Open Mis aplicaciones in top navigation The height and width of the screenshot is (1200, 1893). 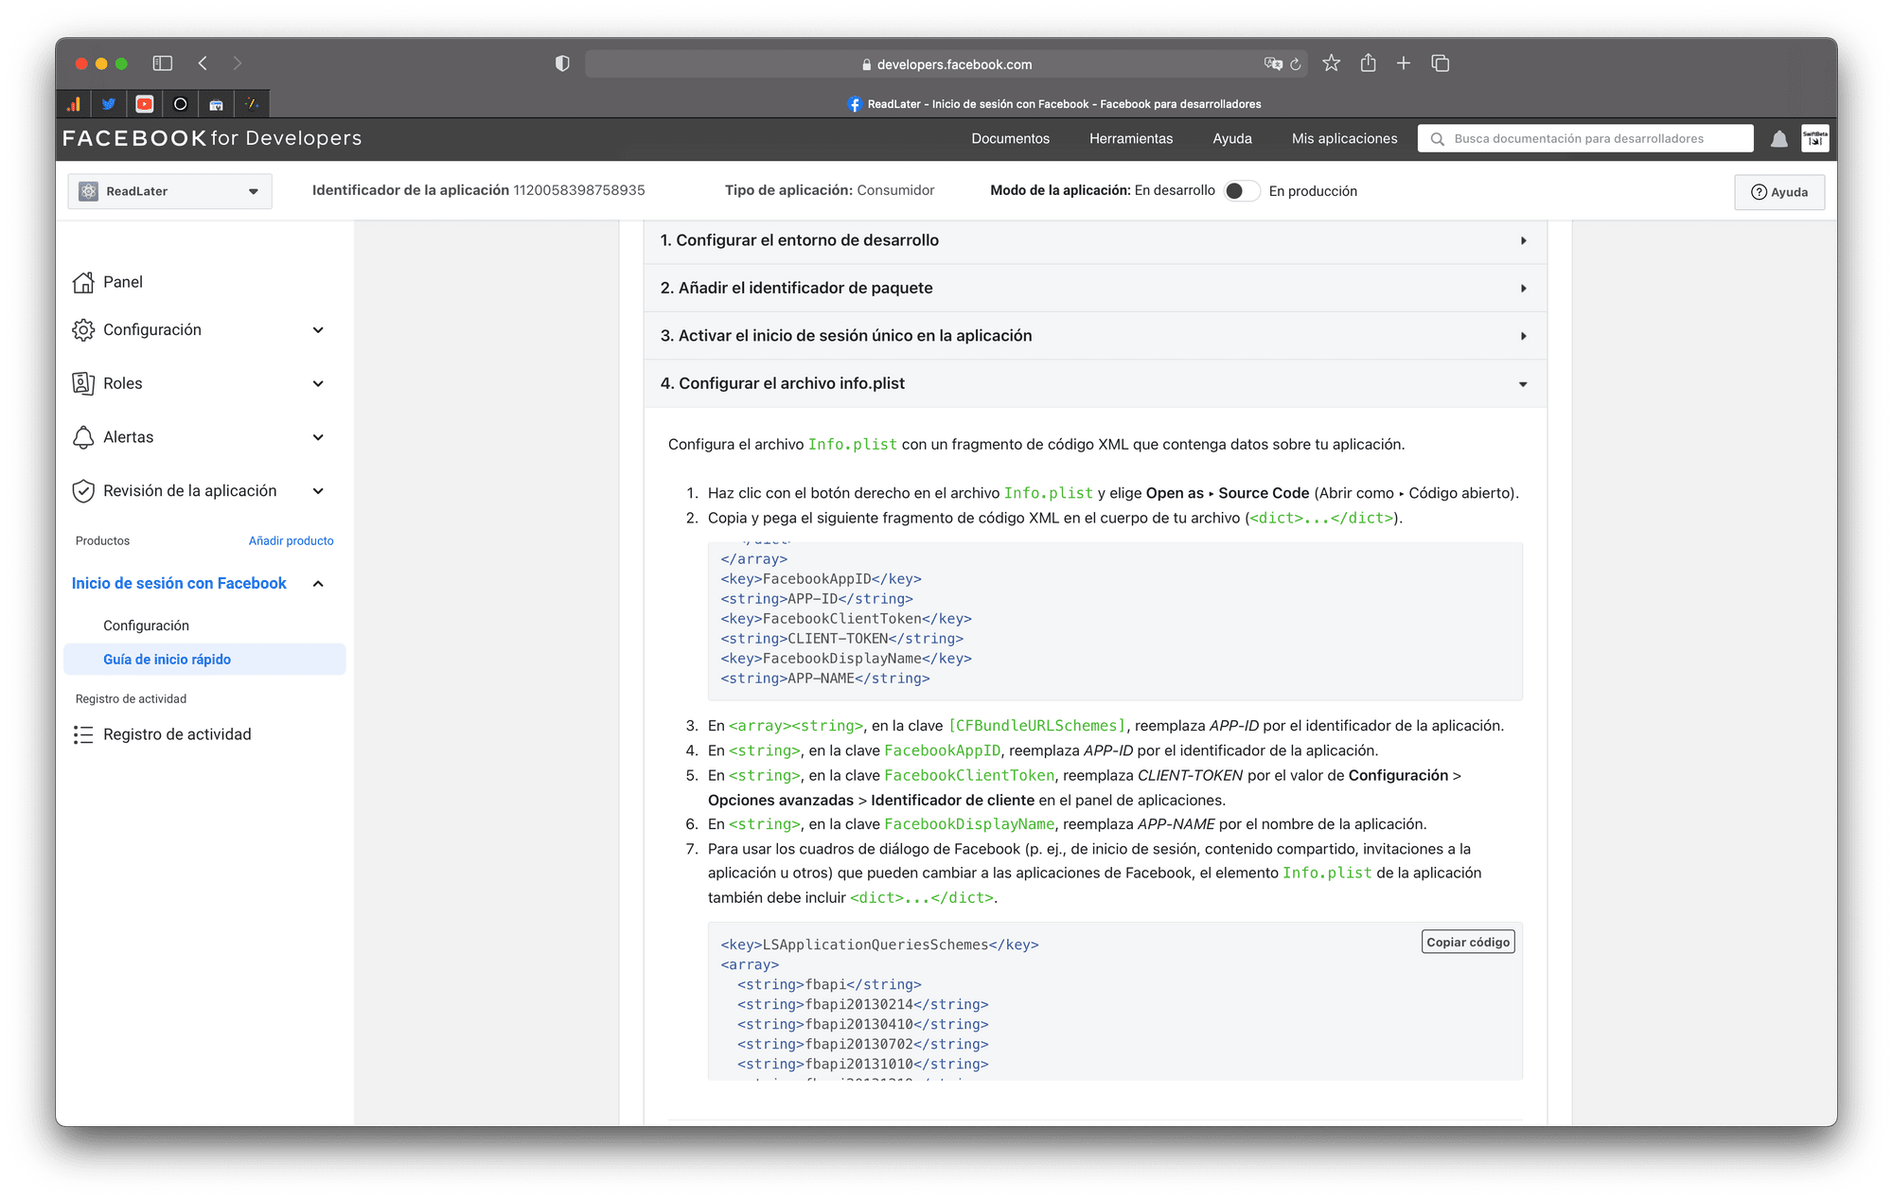click(1344, 139)
